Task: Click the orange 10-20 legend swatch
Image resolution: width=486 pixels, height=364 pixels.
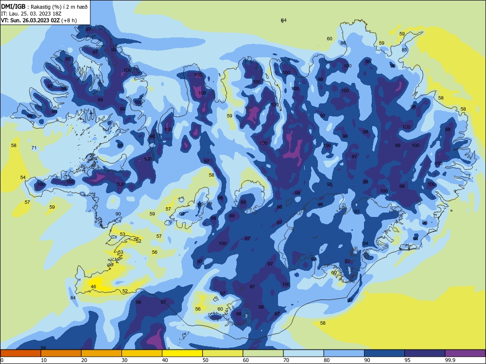Action: click(61, 353)
